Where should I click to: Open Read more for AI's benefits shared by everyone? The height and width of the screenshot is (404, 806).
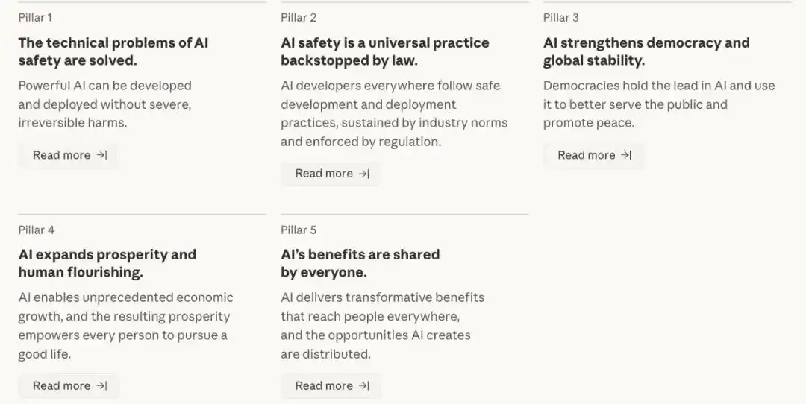click(x=331, y=385)
